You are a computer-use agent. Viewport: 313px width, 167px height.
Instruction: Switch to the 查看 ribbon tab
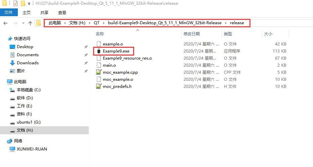click(62, 12)
